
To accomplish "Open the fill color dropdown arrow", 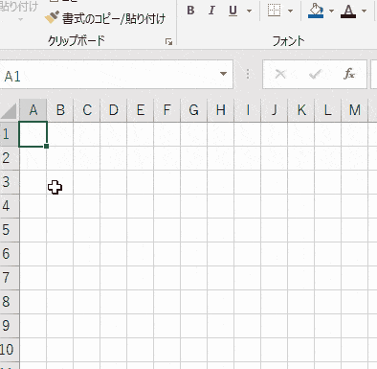I will 331,11.
